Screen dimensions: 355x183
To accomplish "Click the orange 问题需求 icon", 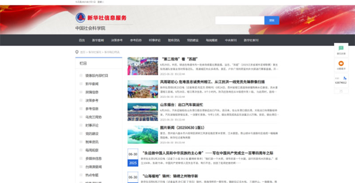I will [x=341, y=64].
